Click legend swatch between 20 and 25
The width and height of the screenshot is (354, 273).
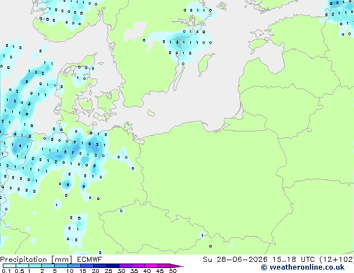99,266
